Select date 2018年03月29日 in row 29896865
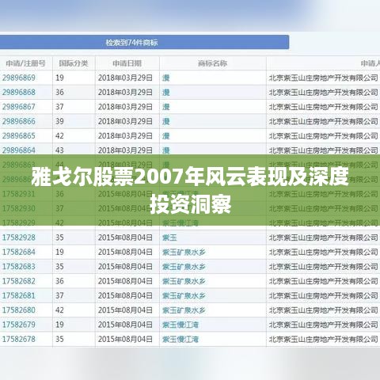 125,136
